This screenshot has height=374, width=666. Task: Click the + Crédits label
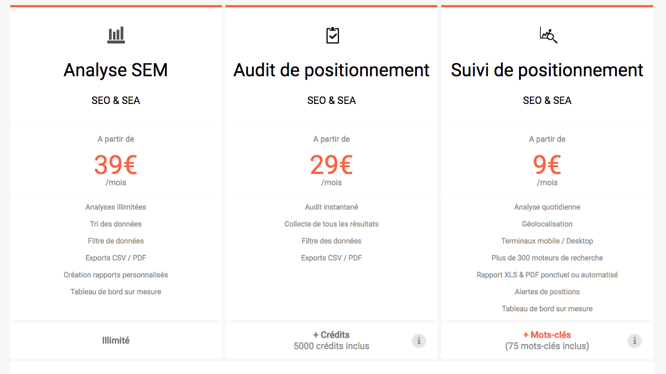[x=332, y=335]
